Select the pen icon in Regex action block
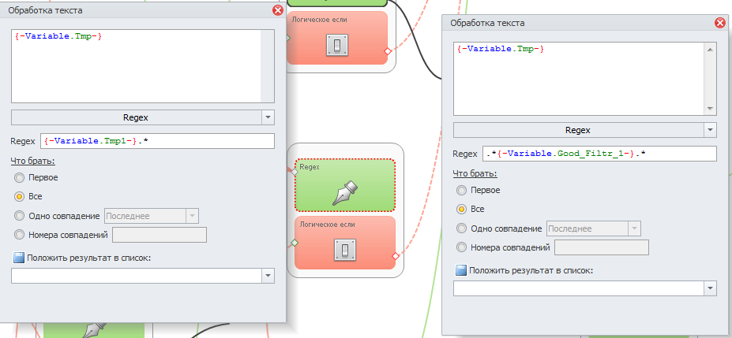 (345, 193)
